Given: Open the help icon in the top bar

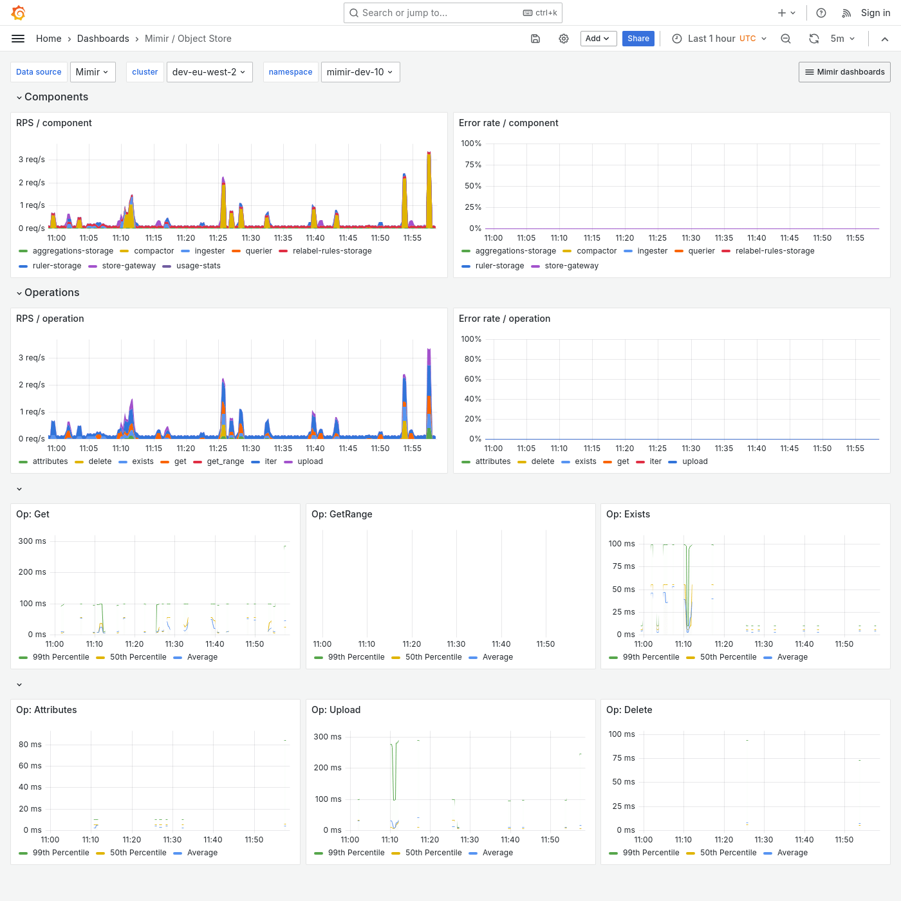Looking at the screenshot, I should point(821,12).
